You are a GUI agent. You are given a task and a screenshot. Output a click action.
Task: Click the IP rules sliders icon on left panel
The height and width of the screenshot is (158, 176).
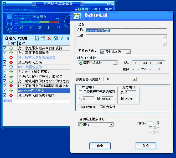pos(10,23)
